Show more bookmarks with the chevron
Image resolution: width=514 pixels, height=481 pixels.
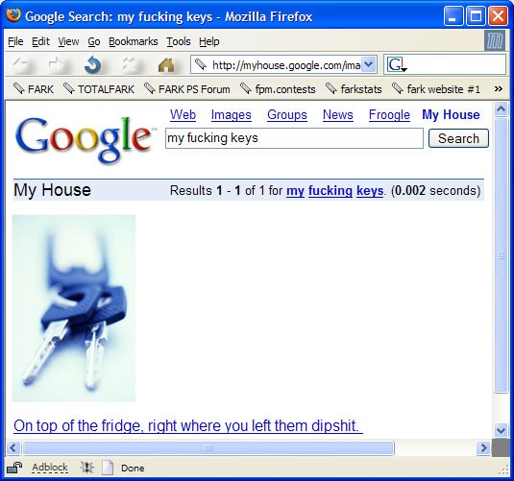(x=499, y=88)
